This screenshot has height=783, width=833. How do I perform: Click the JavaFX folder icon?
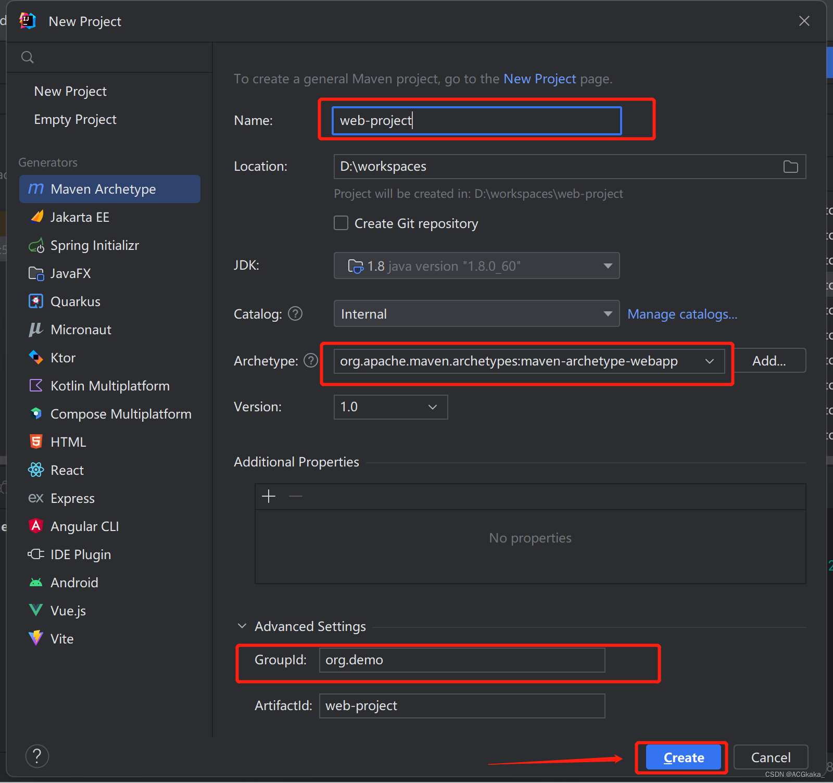(x=36, y=273)
